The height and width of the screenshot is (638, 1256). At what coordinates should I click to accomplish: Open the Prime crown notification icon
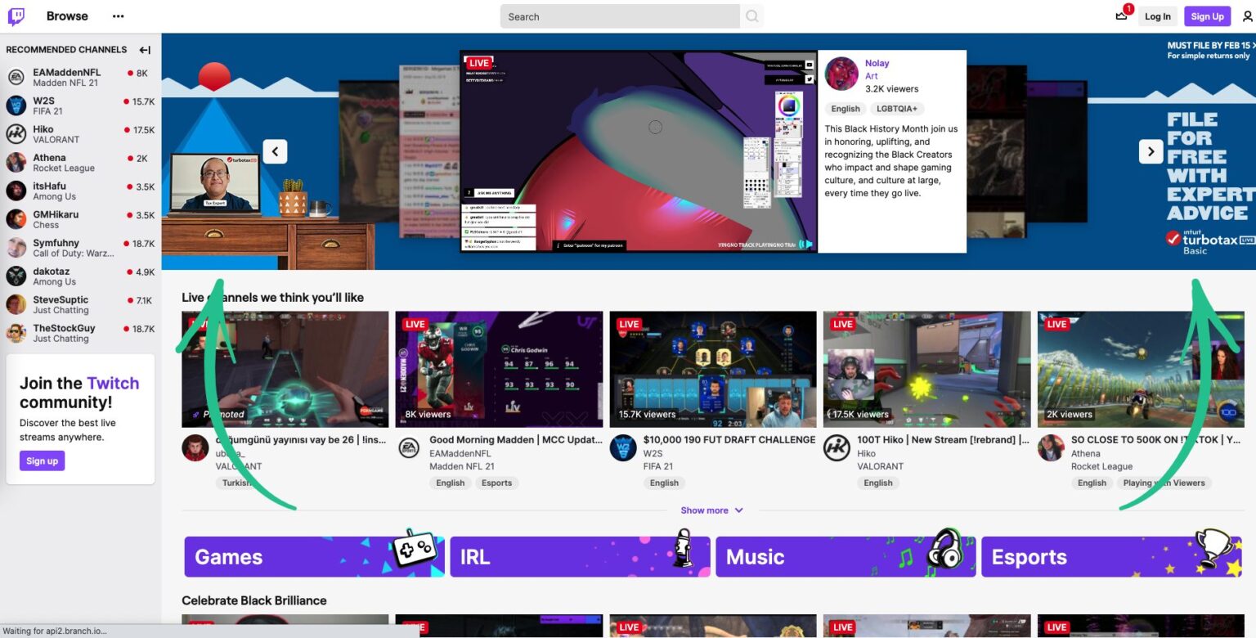(1121, 16)
